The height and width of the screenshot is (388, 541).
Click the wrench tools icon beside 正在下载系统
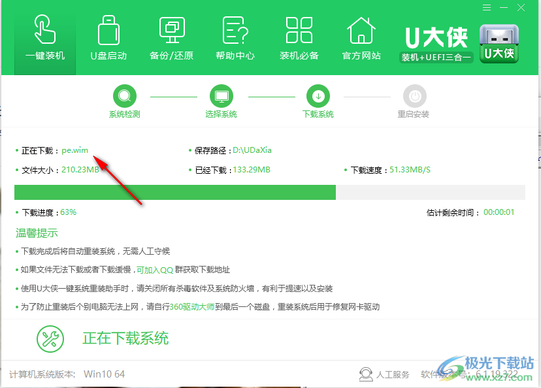(x=50, y=338)
